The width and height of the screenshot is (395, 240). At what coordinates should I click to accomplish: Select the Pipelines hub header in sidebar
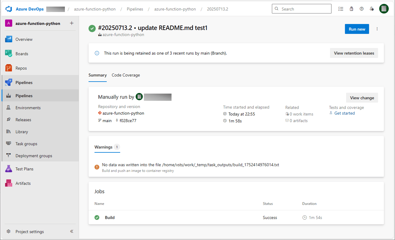tap(40, 82)
